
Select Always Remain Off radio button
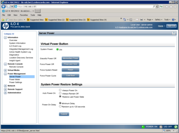[60, 93]
